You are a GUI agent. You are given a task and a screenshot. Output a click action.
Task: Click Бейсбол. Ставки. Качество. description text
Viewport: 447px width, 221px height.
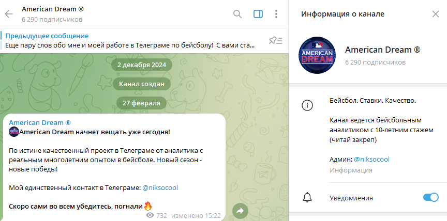click(x=373, y=101)
